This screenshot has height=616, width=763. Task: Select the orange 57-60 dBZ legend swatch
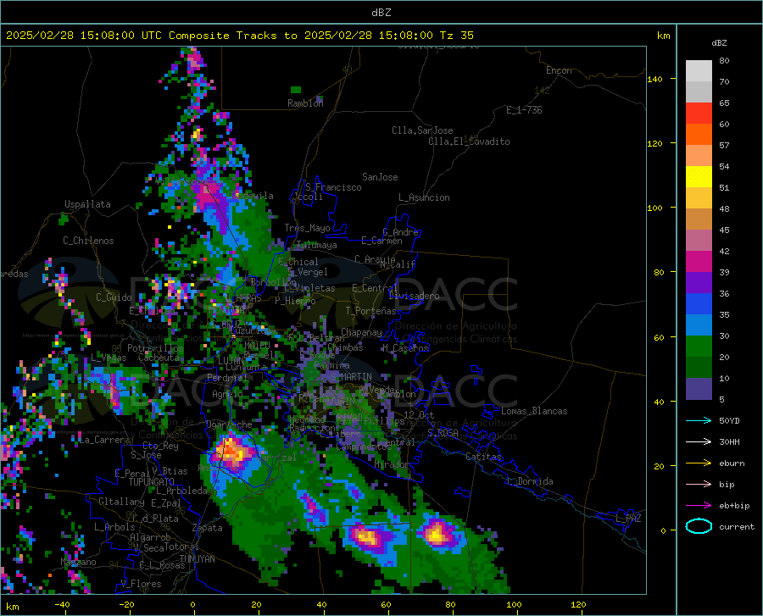tap(699, 134)
